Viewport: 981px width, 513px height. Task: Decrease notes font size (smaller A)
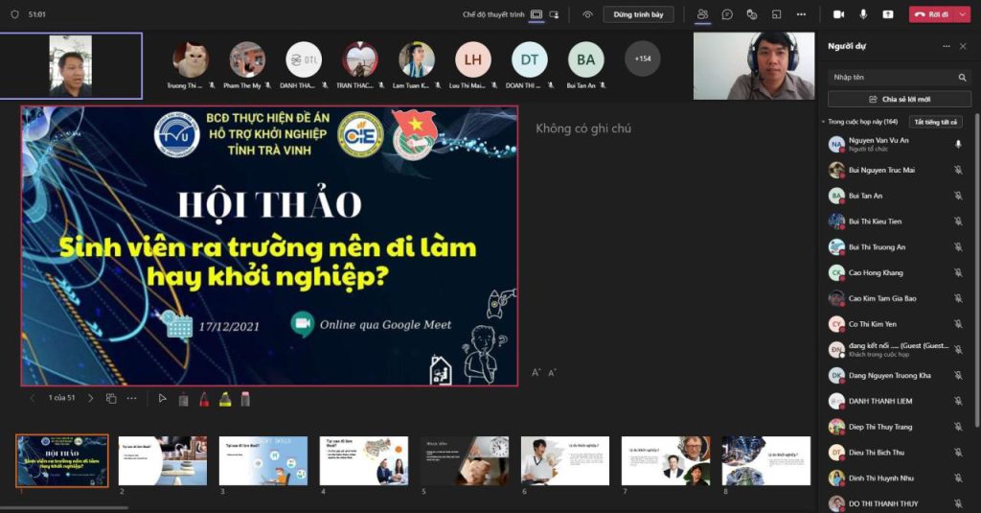tap(552, 373)
